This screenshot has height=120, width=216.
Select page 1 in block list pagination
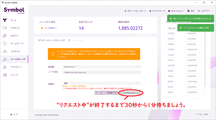coord(198,98)
